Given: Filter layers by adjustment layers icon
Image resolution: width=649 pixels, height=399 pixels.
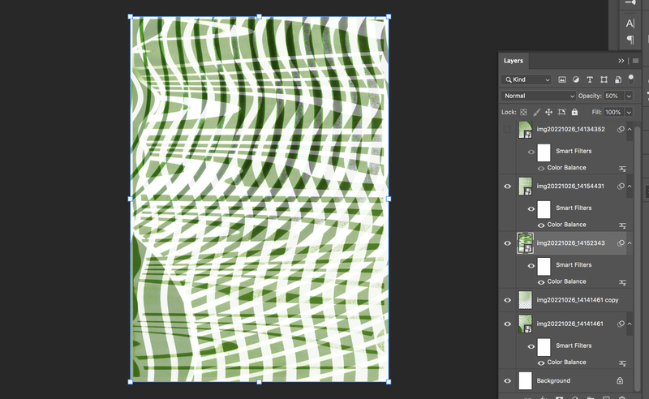Looking at the screenshot, I should (x=576, y=79).
